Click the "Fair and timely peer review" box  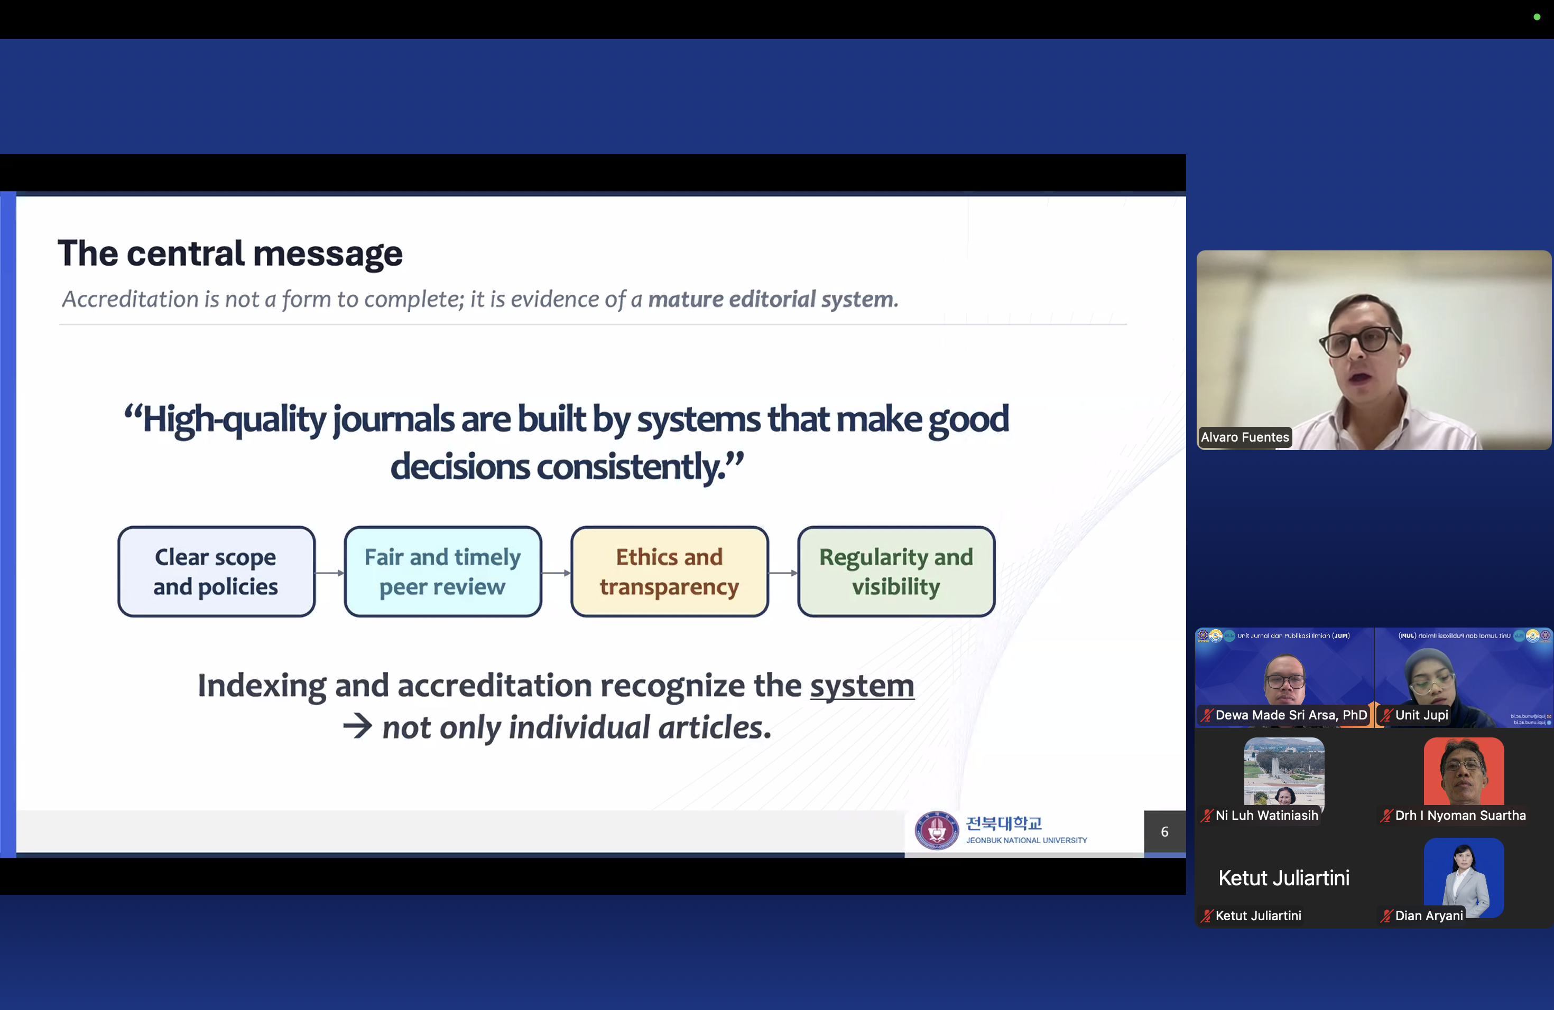[x=443, y=572]
